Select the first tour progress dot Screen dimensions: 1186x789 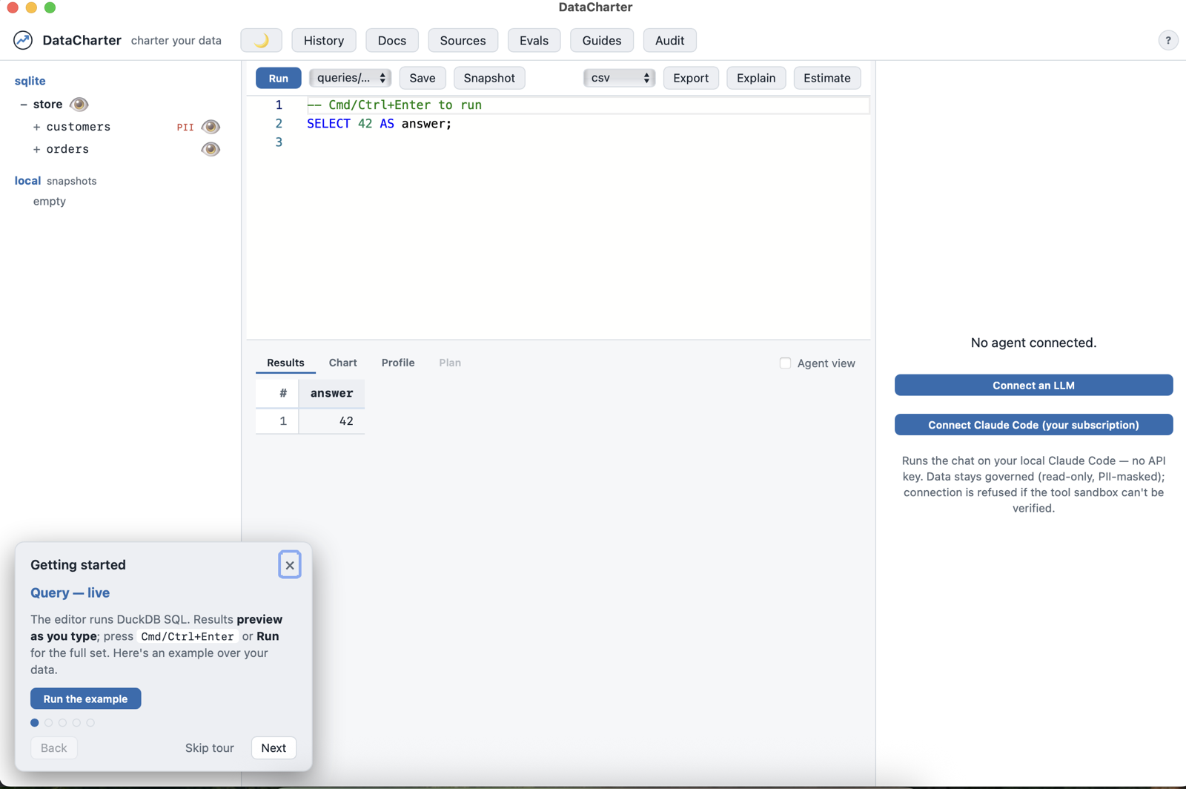click(35, 722)
